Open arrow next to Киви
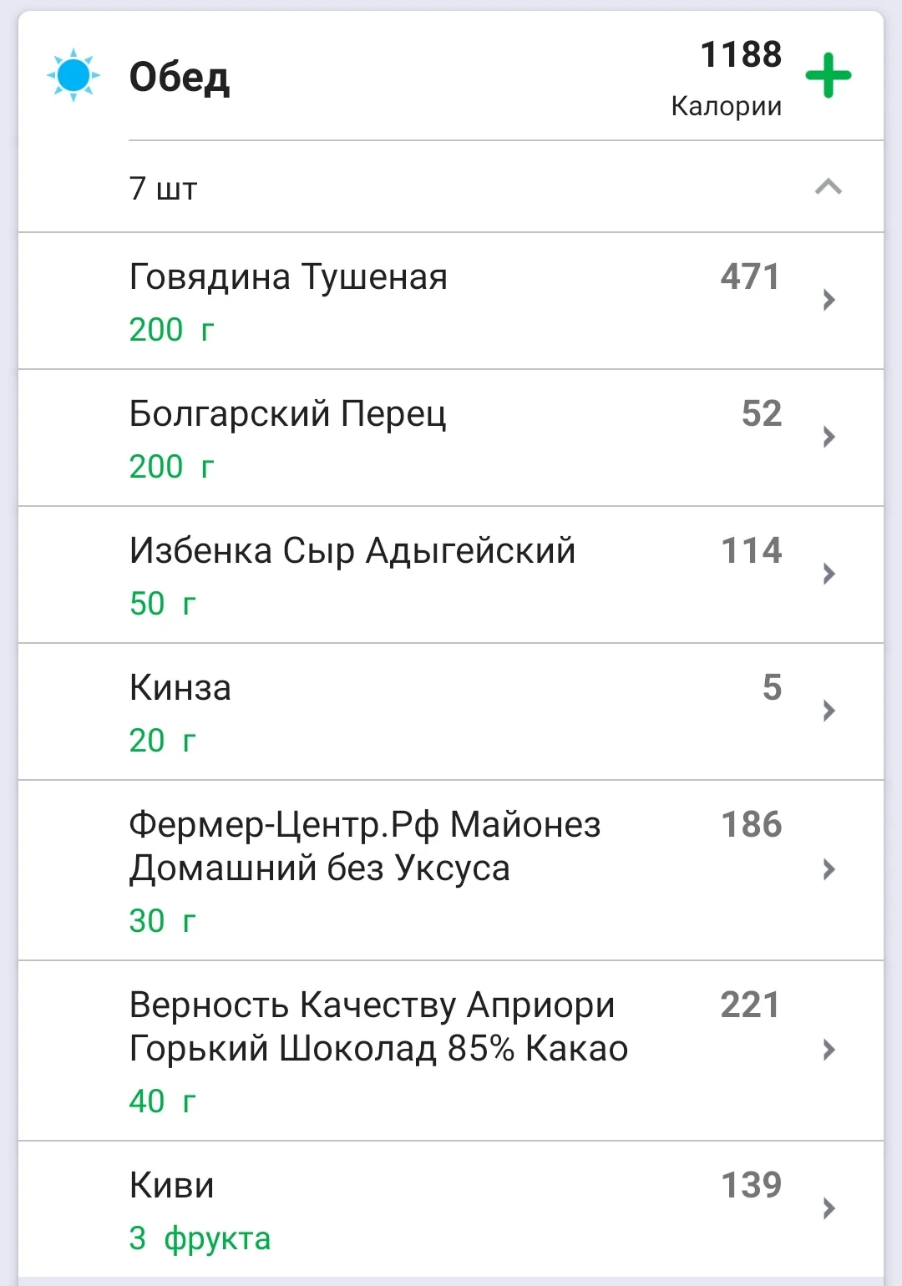 829,1208
